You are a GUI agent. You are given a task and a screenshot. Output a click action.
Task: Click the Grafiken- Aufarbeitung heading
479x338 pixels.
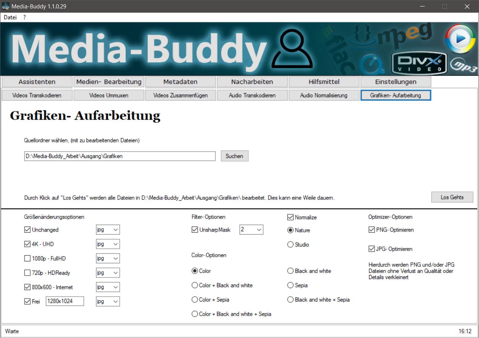(85, 116)
